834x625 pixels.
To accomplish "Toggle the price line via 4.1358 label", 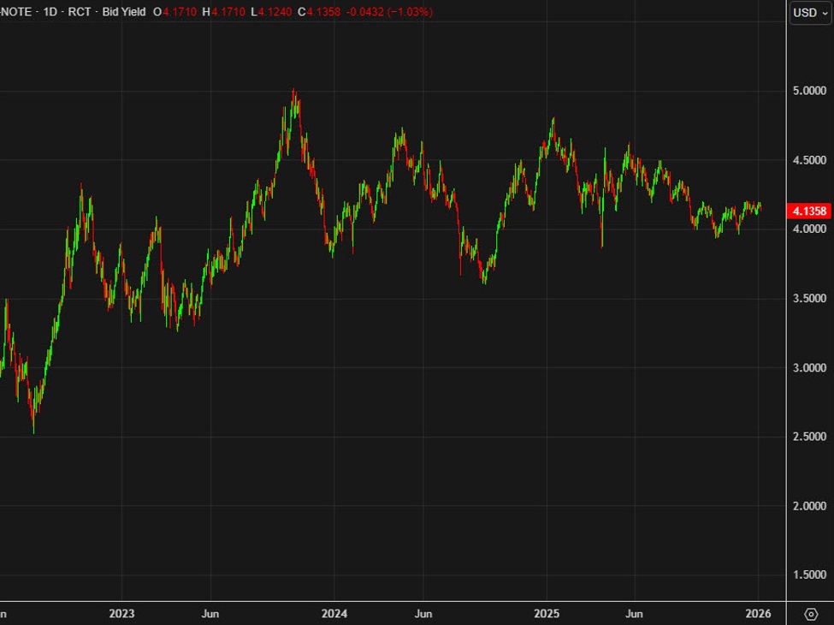I will click(x=807, y=208).
